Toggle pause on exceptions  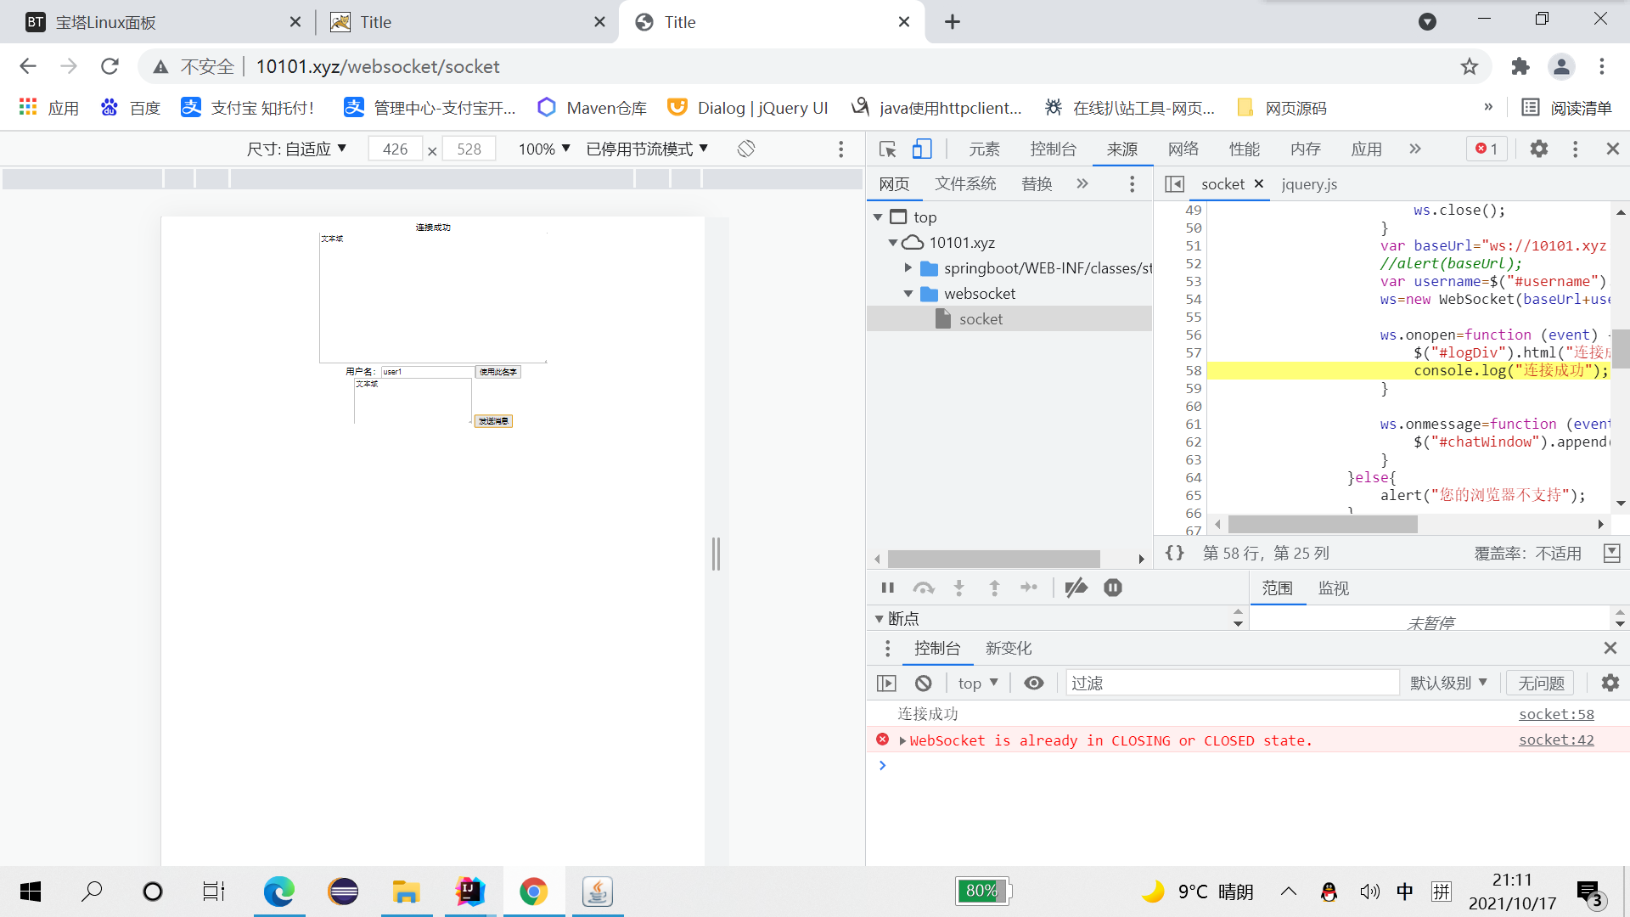coord(1113,588)
